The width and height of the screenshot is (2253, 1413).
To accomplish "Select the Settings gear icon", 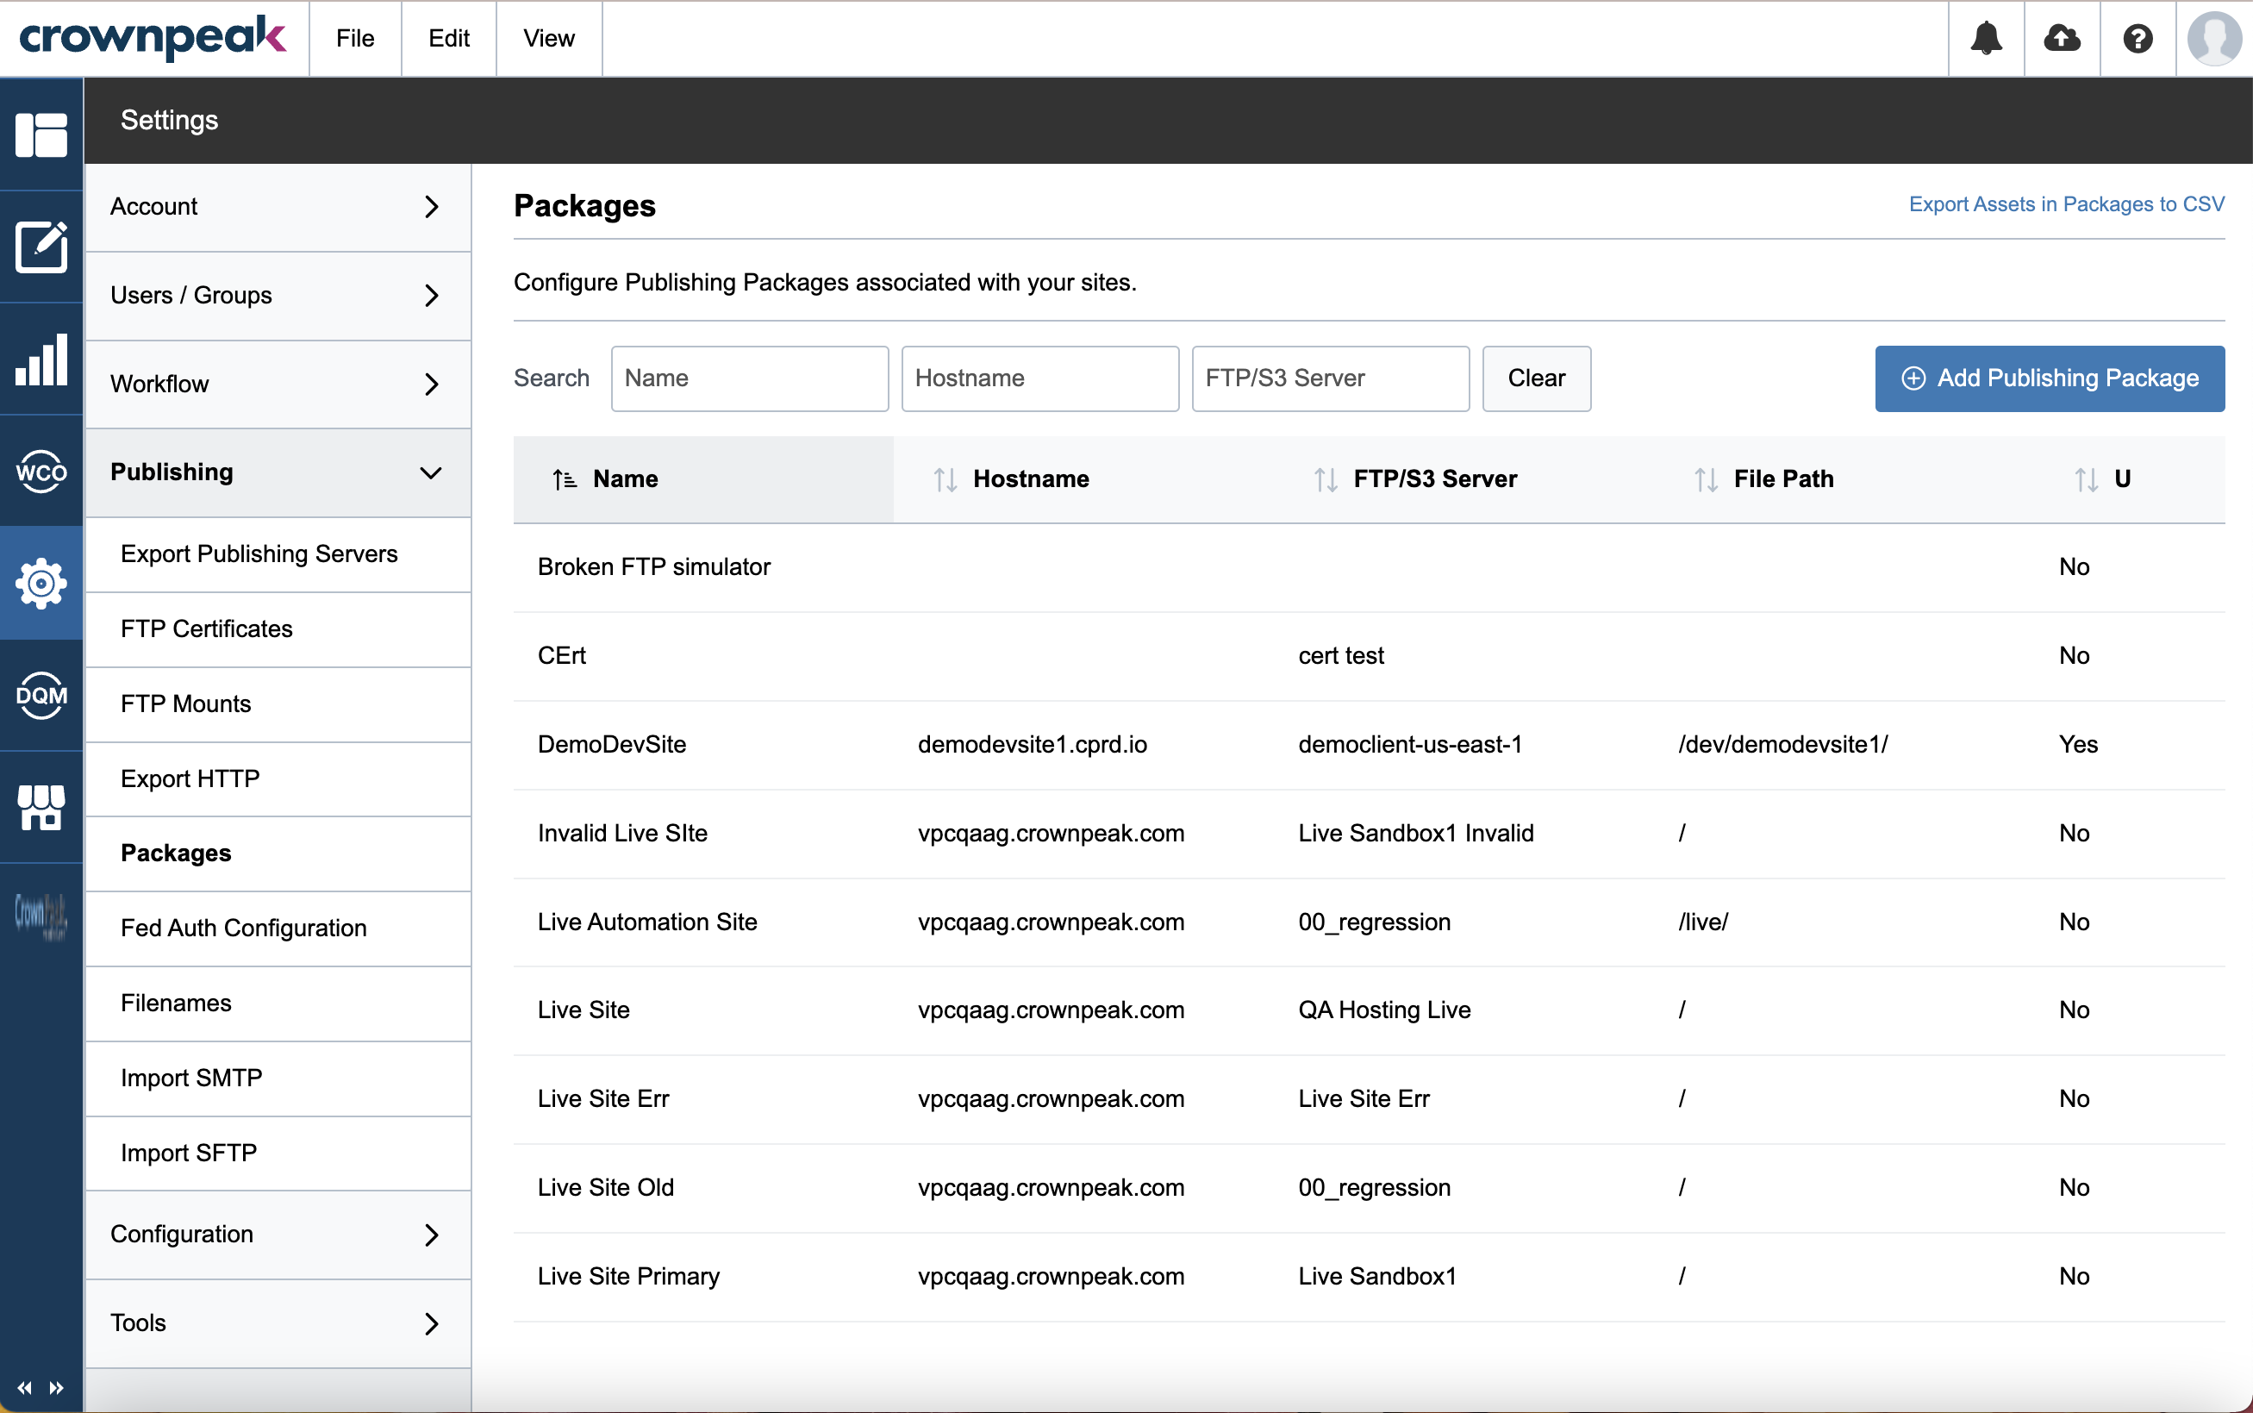I will pos(41,583).
